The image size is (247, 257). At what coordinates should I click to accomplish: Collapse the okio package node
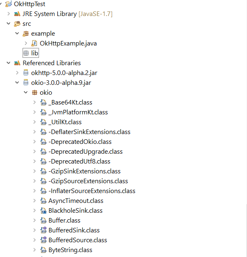25,92
